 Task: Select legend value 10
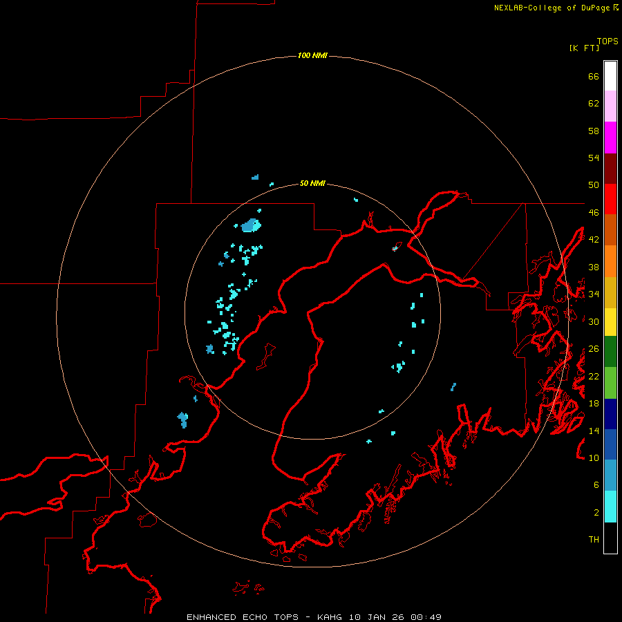[594, 458]
